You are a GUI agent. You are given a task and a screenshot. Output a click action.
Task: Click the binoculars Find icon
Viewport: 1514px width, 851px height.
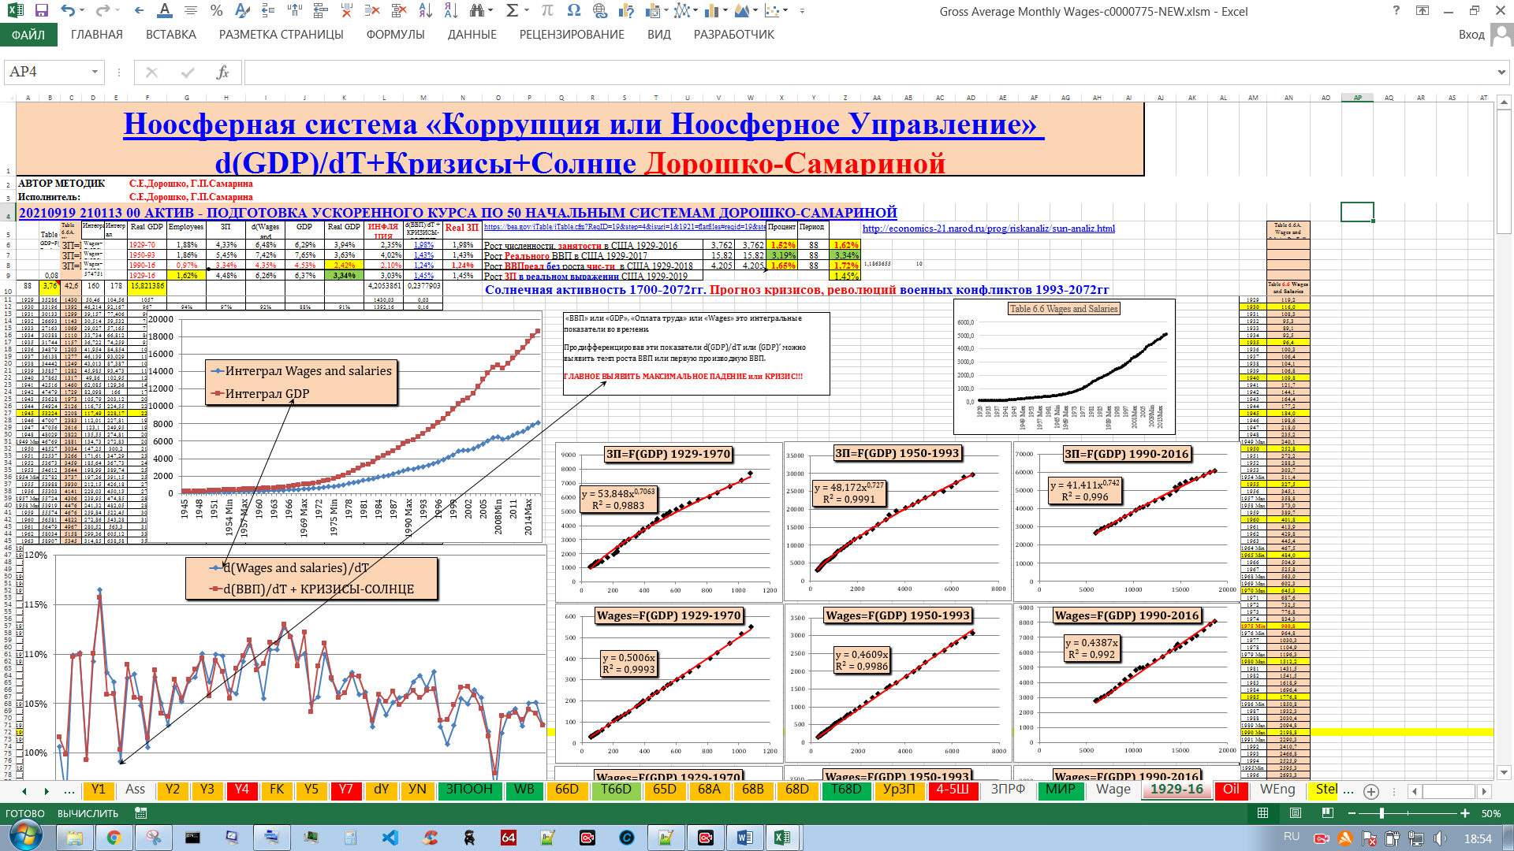pos(476,11)
